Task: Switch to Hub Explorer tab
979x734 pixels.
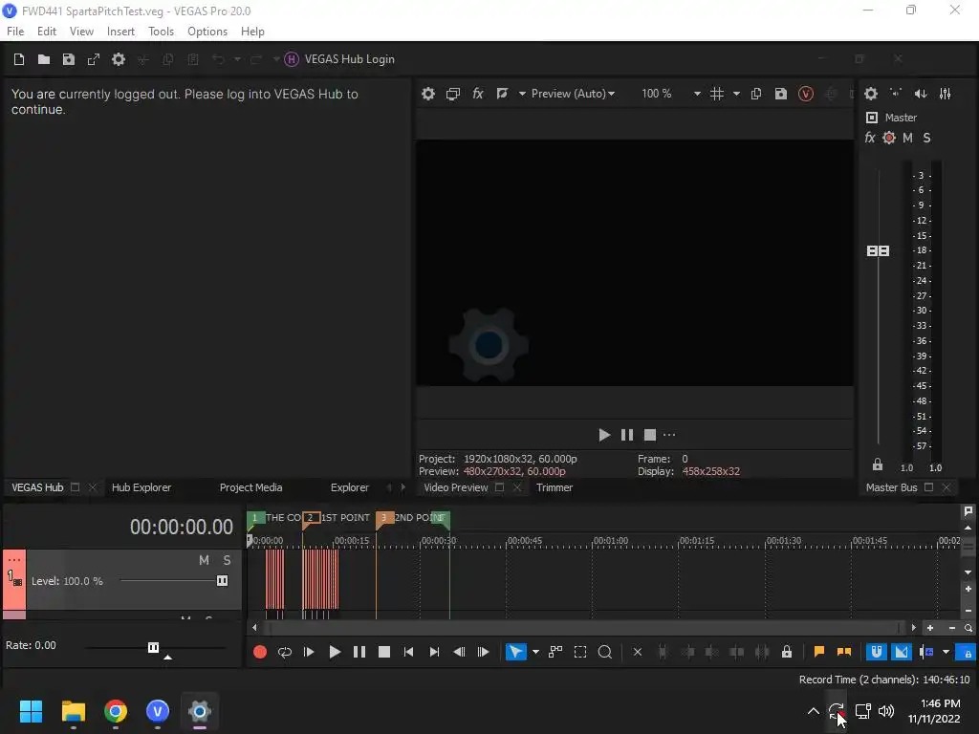Action: pos(141,487)
